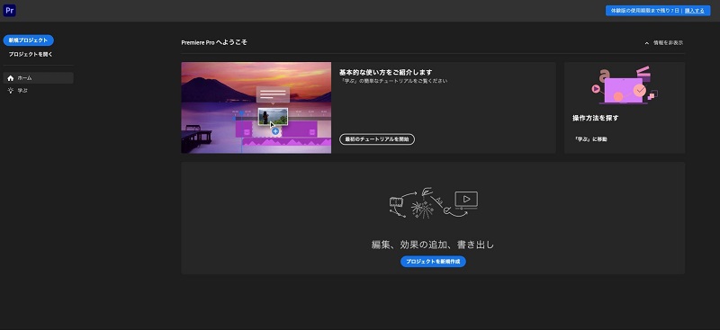This screenshot has width=720, height=330.
Task: Click the プロジェクトを新規作成 button
Action: coord(433,261)
